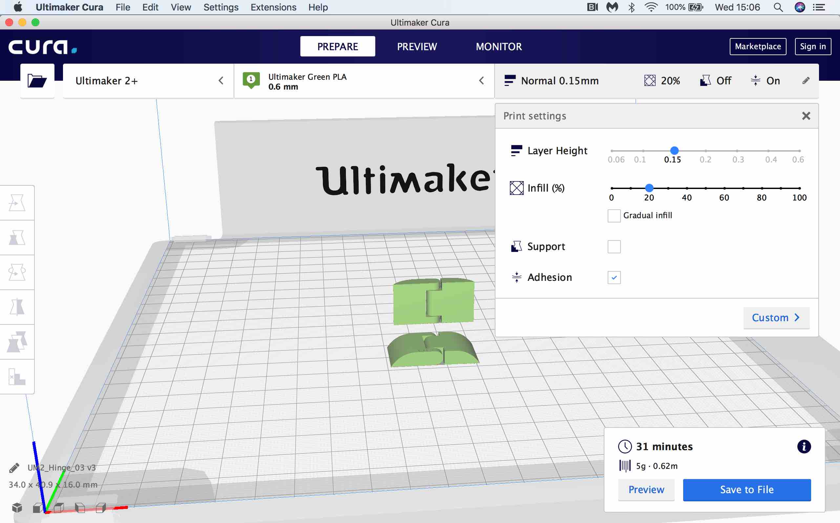Switch to left side view cube icon

80,508
